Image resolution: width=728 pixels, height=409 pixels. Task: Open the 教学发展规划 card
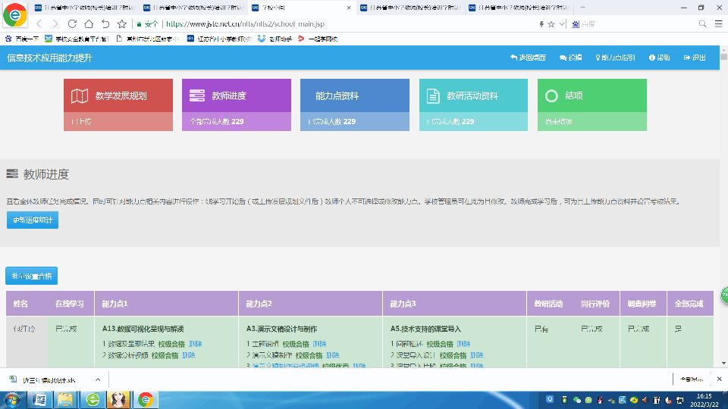(118, 96)
